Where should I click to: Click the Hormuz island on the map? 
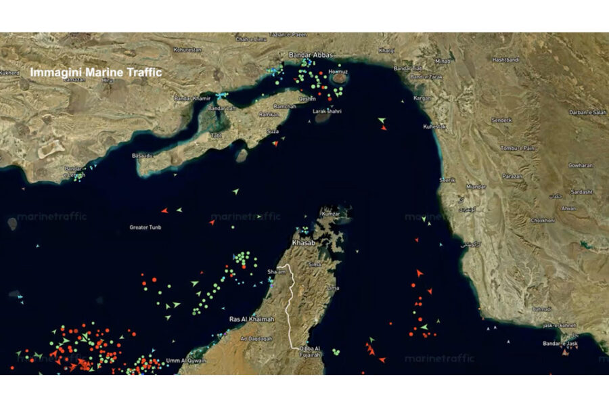[x=339, y=77]
